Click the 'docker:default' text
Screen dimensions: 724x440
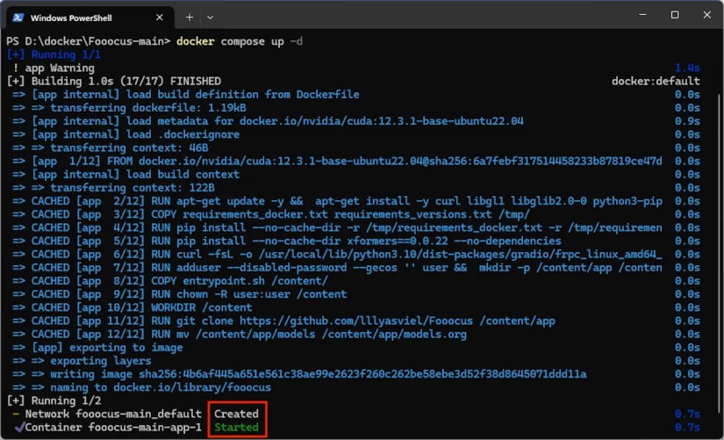coord(656,82)
